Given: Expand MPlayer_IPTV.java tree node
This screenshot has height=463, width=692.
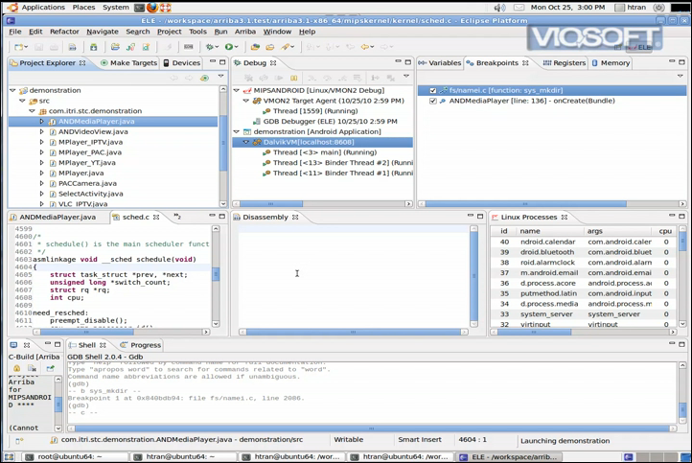Looking at the screenshot, I should click(x=42, y=142).
